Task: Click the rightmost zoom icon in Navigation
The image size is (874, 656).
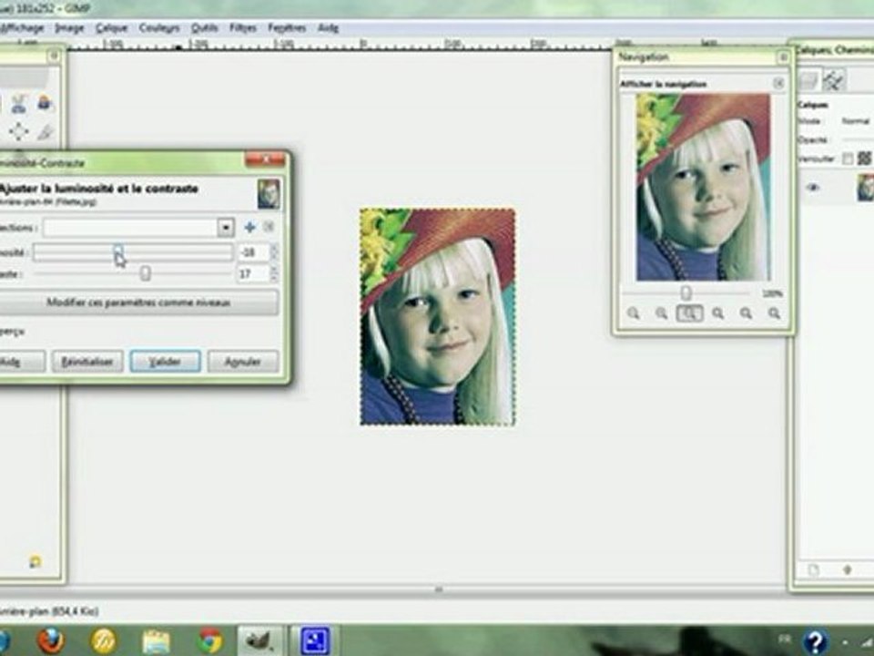Action: (x=774, y=313)
